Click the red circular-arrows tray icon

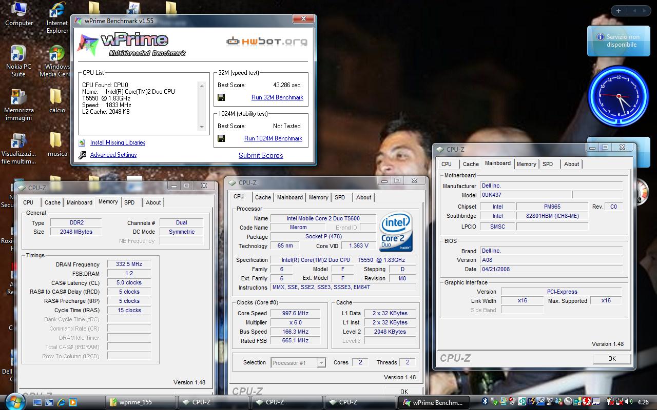587,402
